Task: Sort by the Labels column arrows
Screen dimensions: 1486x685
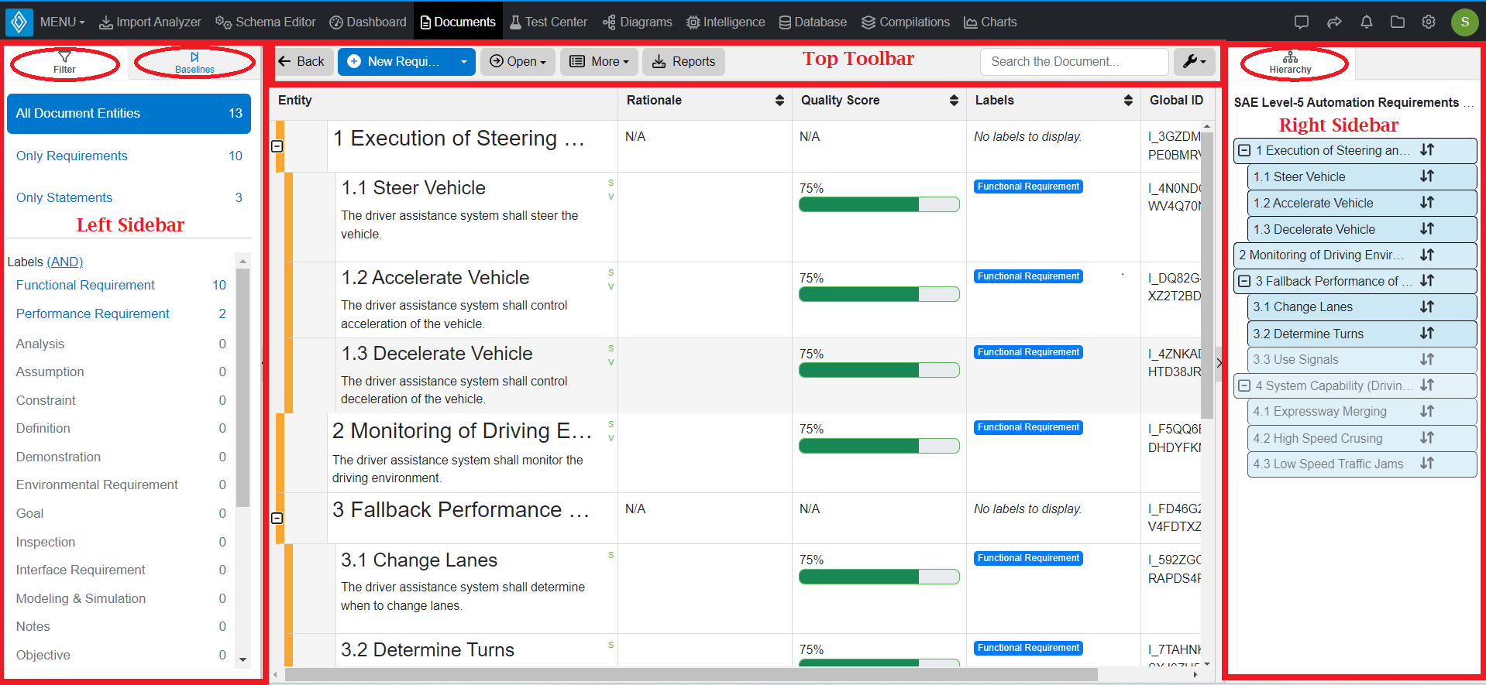Action: click(x=1128, y=100)
